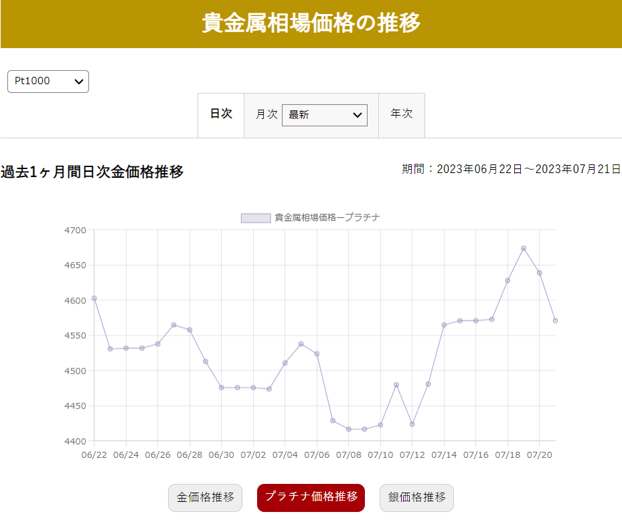This screenshot has width=622, height=528.
Task: Click the 07/10 x-axis label
Action: point(380,454)
